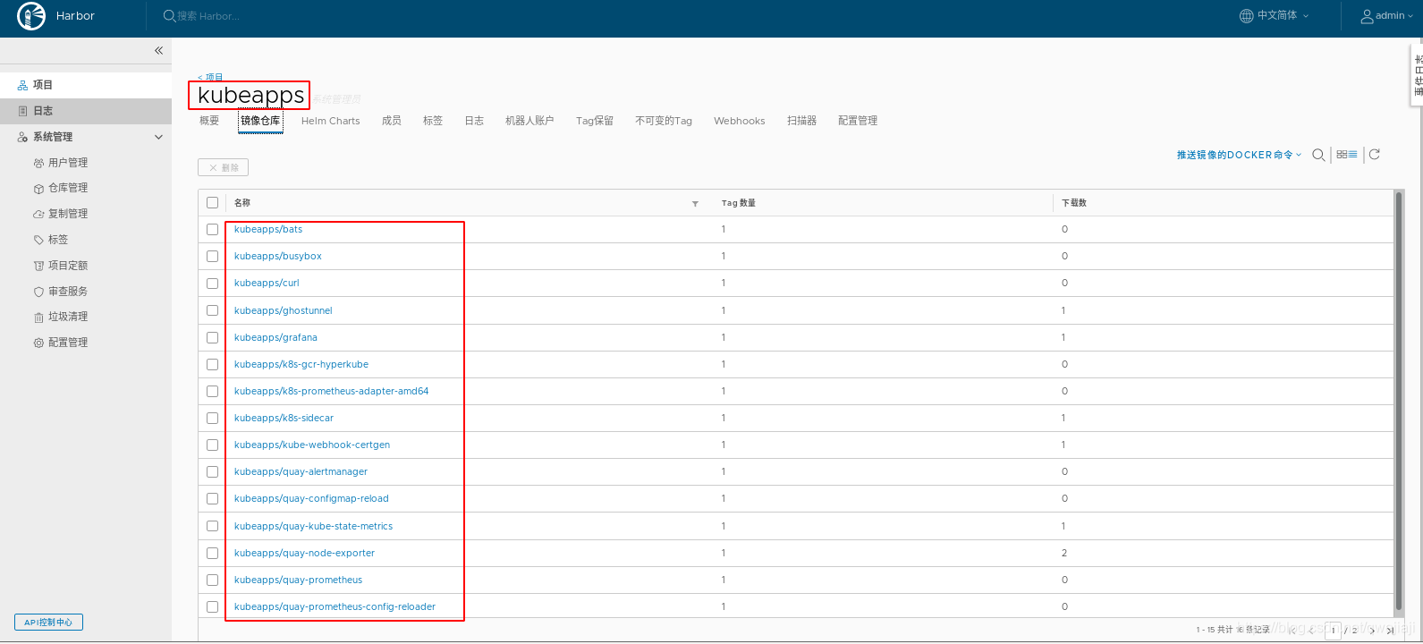This screenshot has width=1423, height=644.
Task: Check the kubeapps/busybox row checkbox
Action: click(x=212, y=257)
